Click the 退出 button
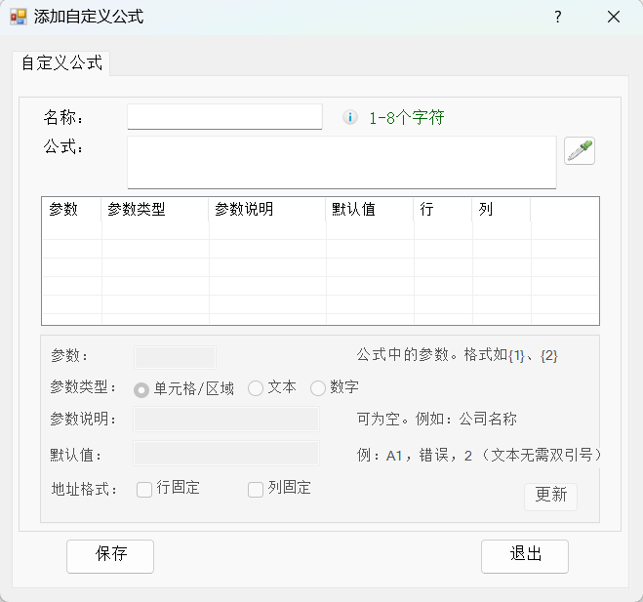 click(x=524, y=555)
